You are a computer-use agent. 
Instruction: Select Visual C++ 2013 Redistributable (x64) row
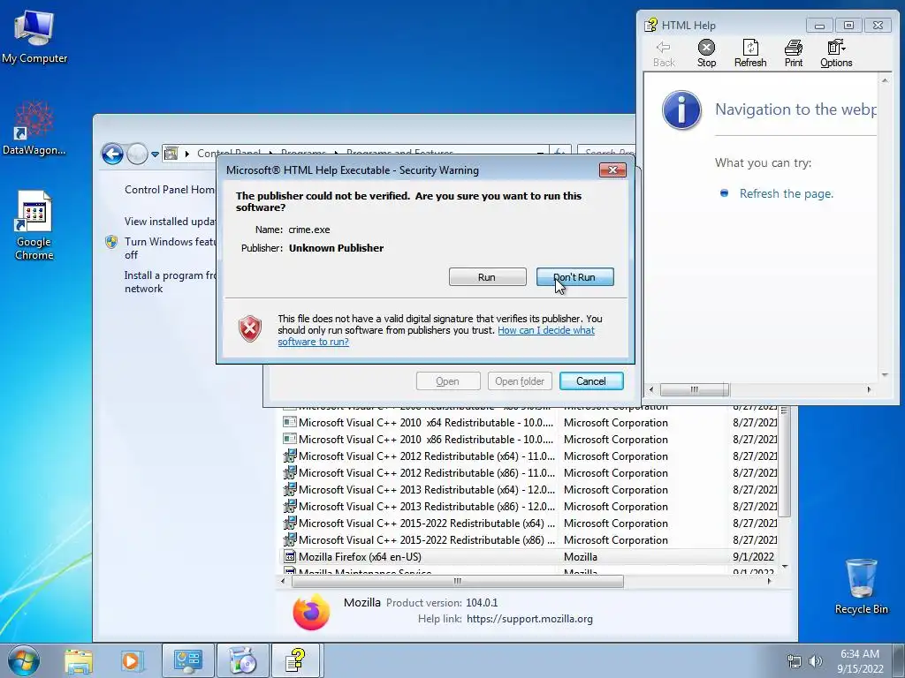tap(529, 489)
